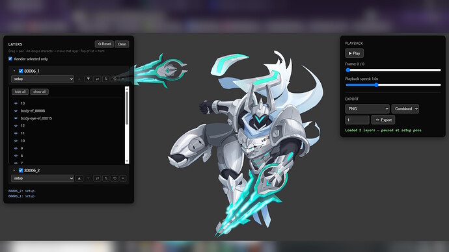This screenshot has height=252, width=449.
Task: Hide the body-eye-ef_00015 slot
Action: point(16,118)
